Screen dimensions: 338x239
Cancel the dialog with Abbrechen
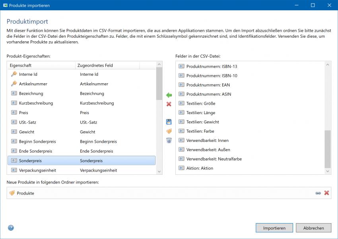point(313,228)
